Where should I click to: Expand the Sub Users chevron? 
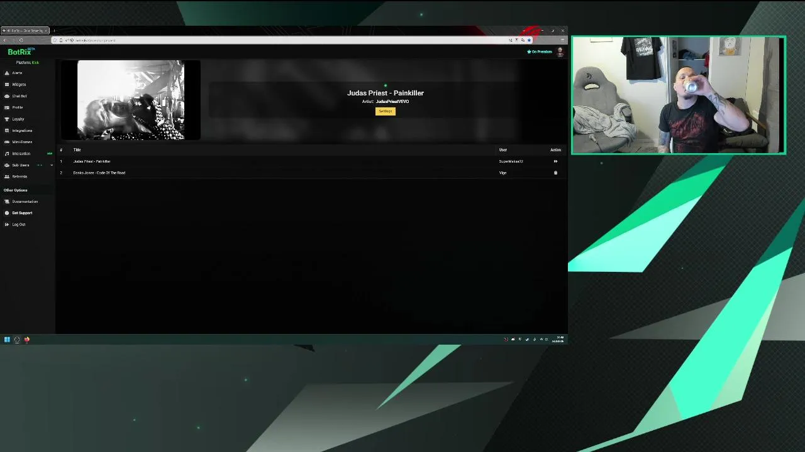[52, 165]
